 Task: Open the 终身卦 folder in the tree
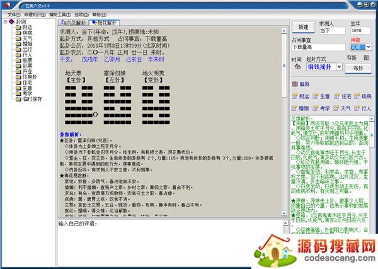tap(26, 77)
